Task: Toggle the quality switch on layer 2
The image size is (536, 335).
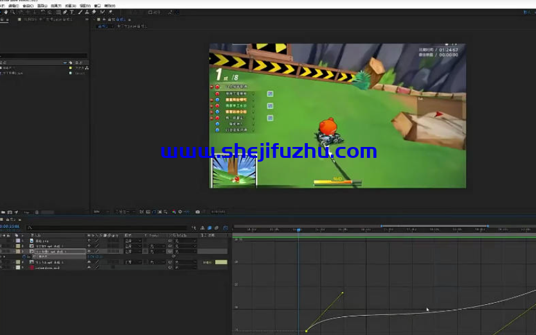Action: [x=97, y=246]
